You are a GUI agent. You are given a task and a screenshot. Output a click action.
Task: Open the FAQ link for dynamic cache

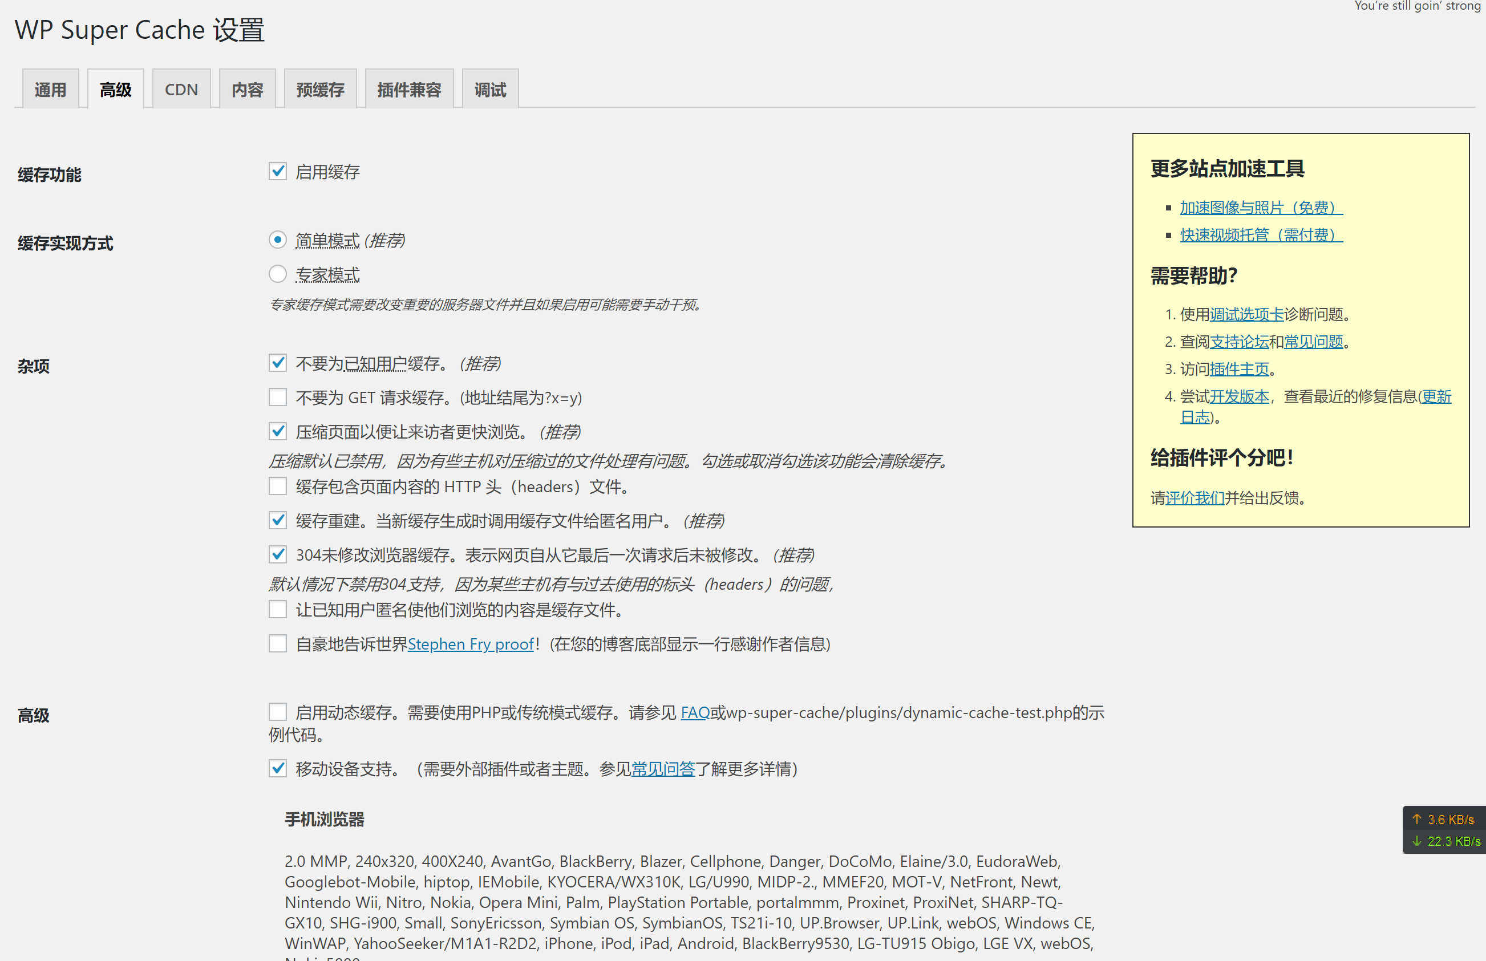[695, 713]
